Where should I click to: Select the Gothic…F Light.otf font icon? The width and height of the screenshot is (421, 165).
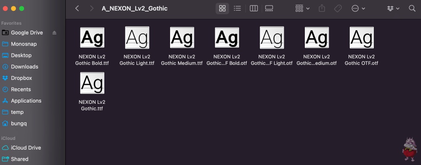point(272,38)
